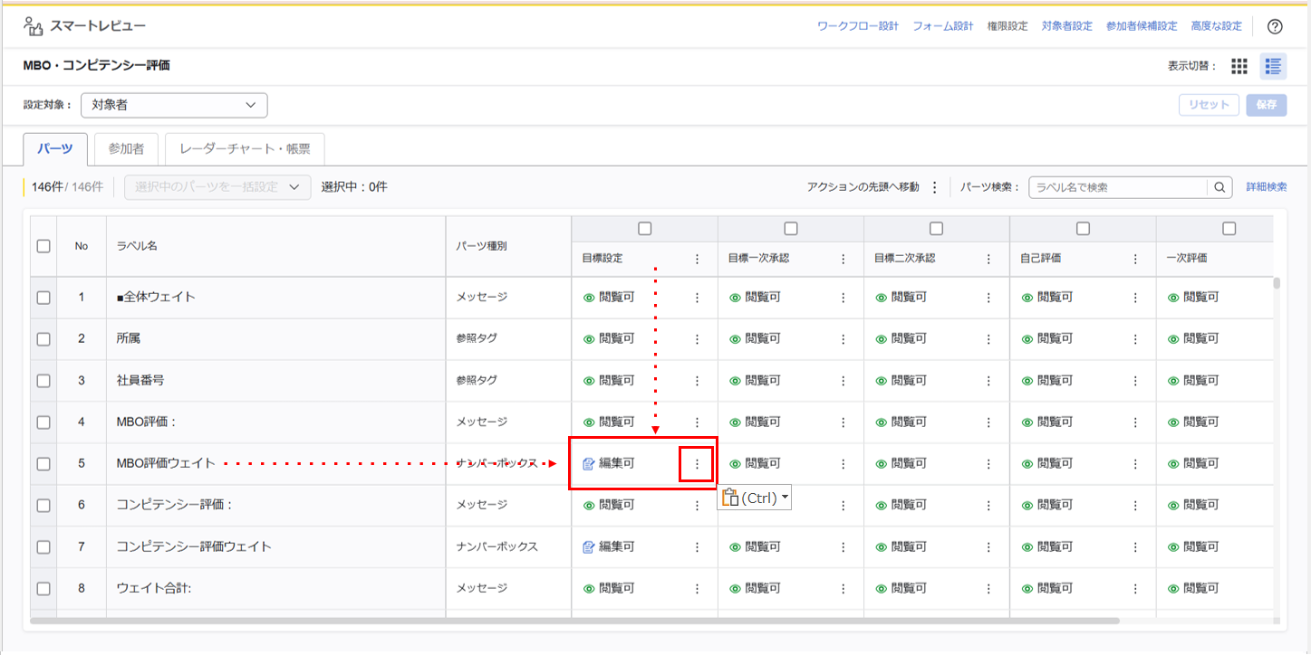
Task: Open 目標設定 cell menu for ウェイト合計: row
Action: 697,589
